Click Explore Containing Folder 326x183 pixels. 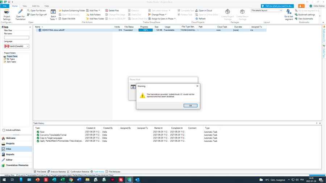[x=72, y=10]
